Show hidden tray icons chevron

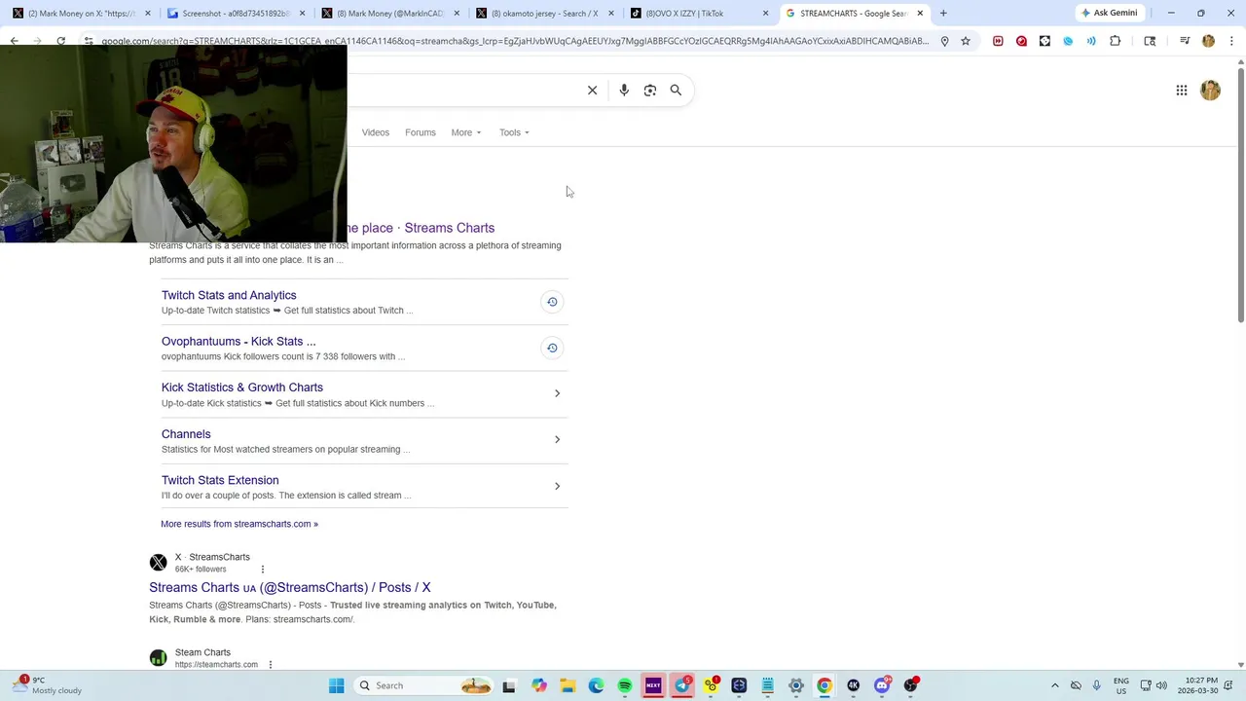click(1055, 685)
